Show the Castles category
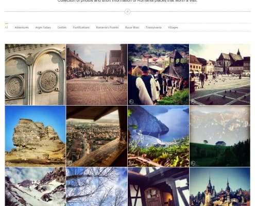 [62, 27]
